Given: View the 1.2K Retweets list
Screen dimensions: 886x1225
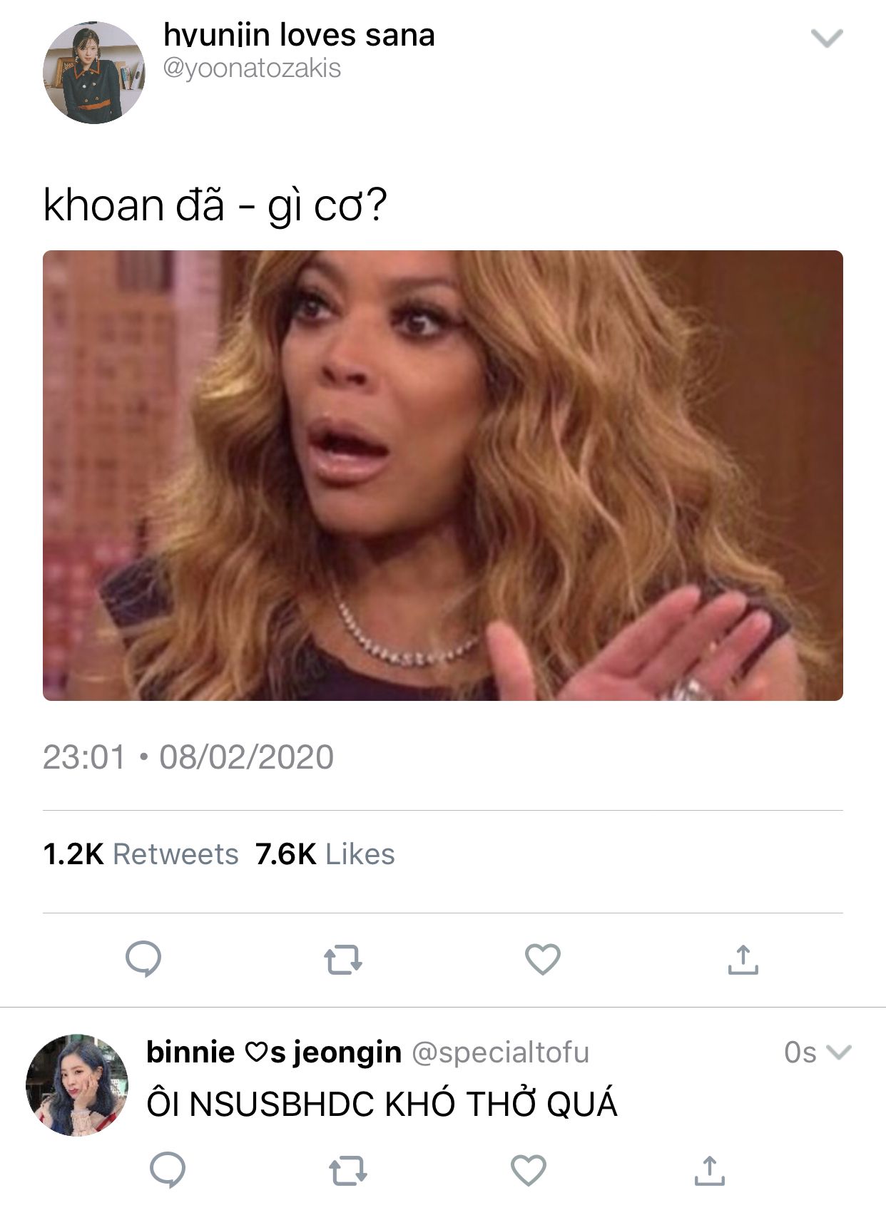Looking at the screenshot, I should (141, 854).
